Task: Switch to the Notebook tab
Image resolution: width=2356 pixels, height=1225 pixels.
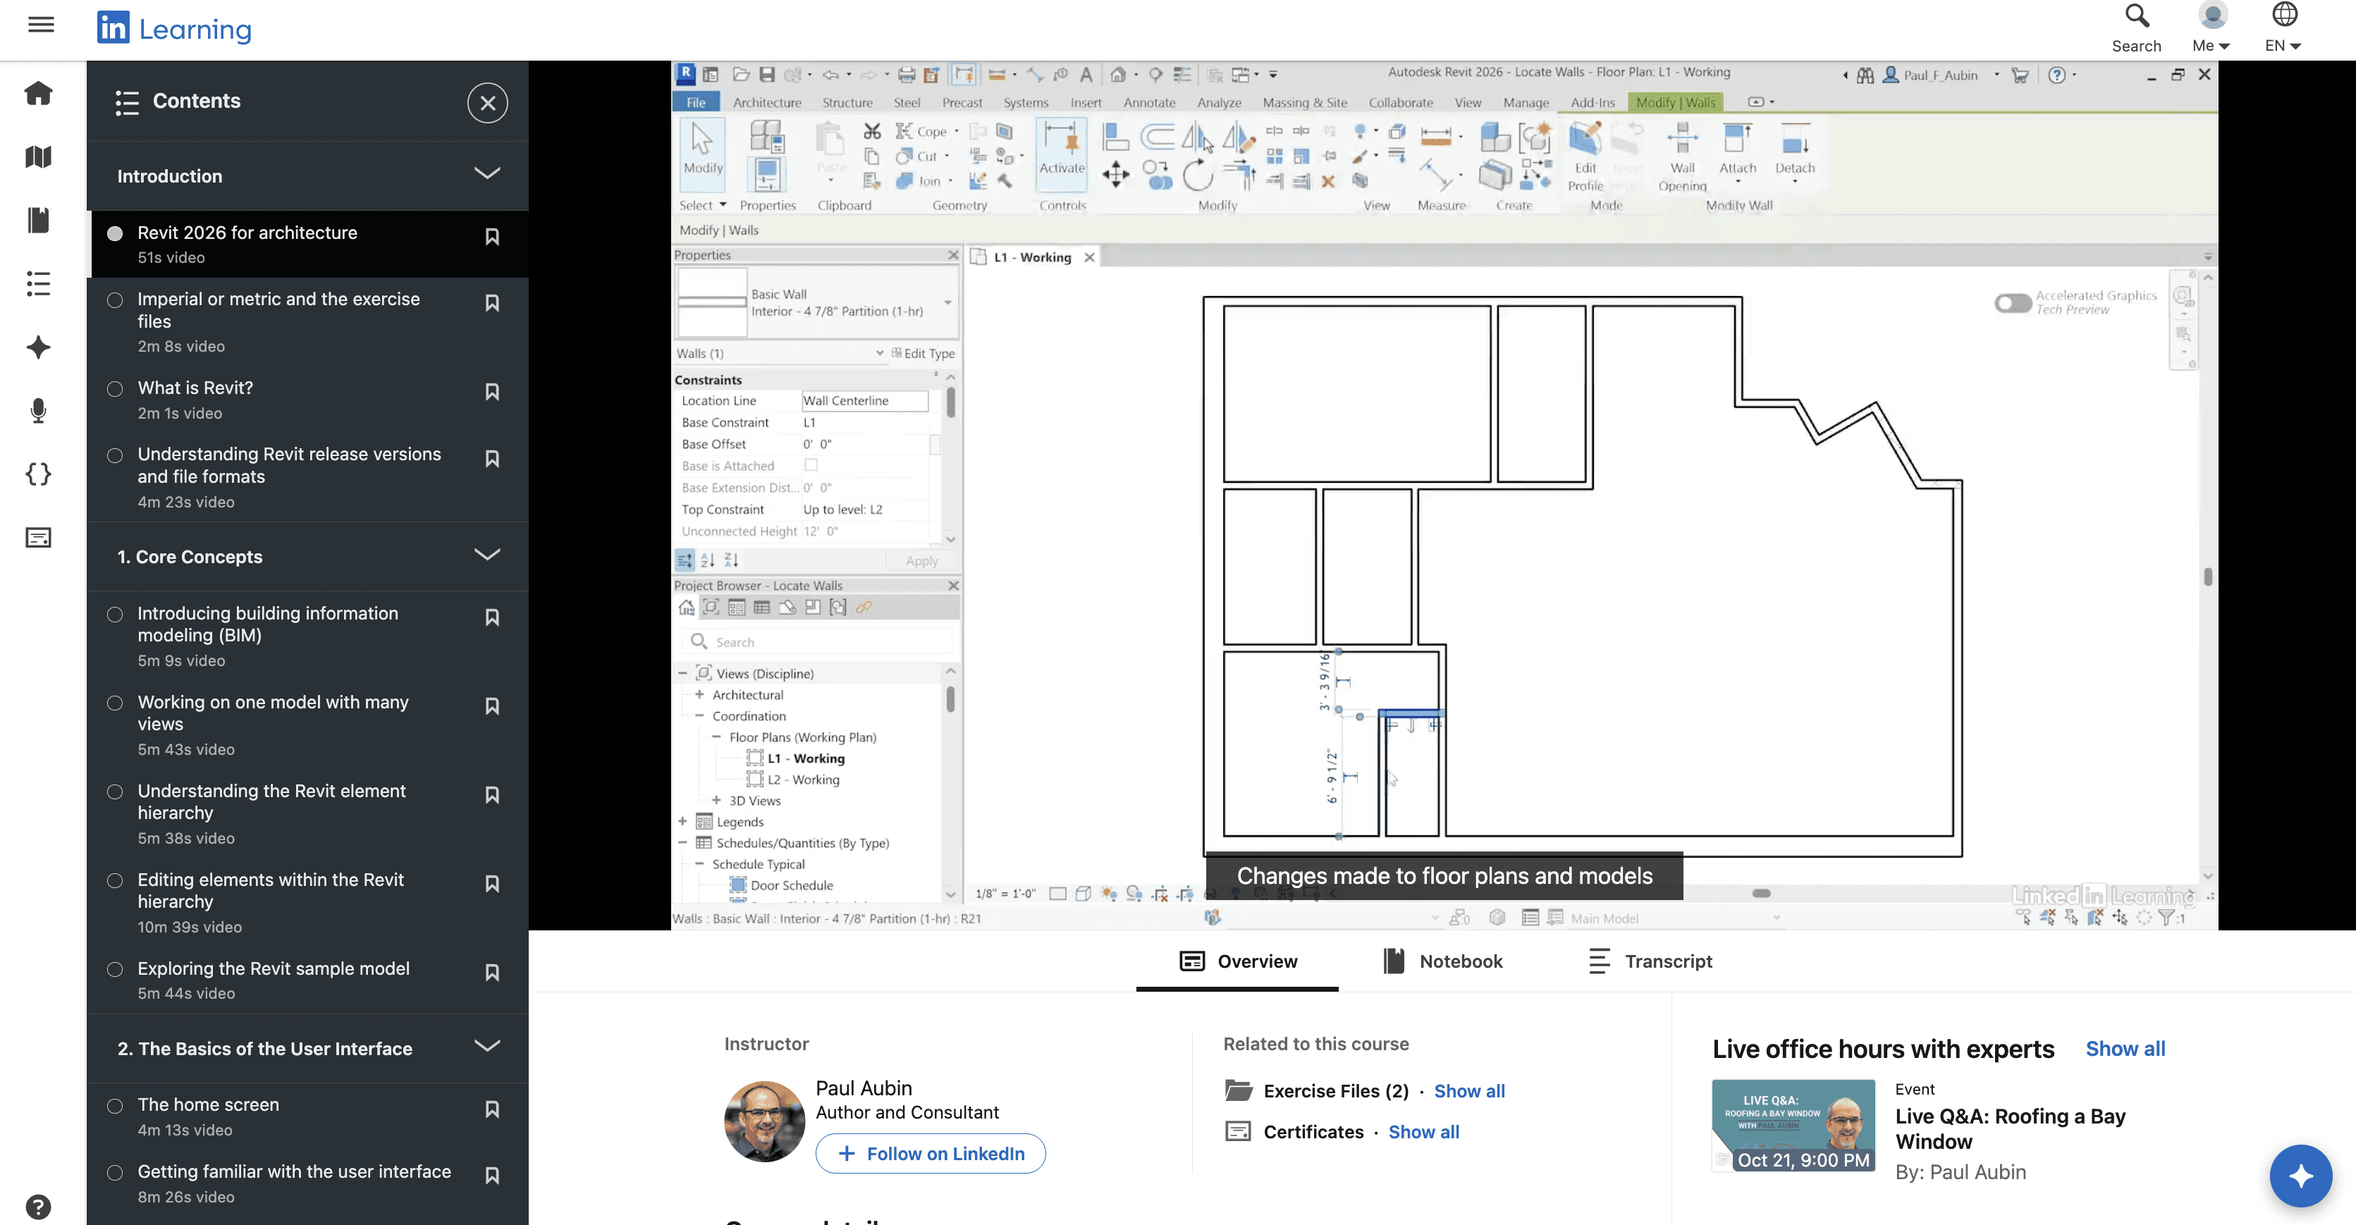Action: (1442, 961)
